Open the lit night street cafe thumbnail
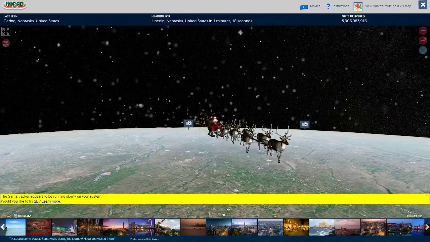The width and height of the screenshot is (430, 242). point(296,227)
